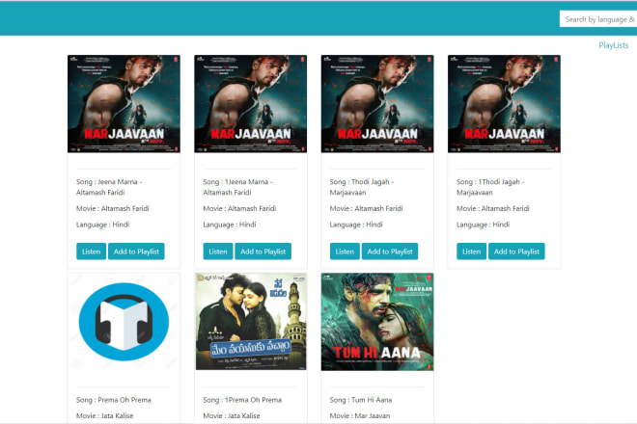This screenshot has height=424, width=637.
Task: Add Jeena Marna song to playlist
Action: click(x=136, y=252)
